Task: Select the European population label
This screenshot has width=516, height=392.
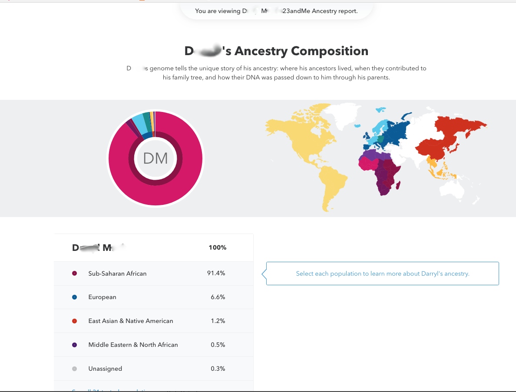Action: coord(102,297)
